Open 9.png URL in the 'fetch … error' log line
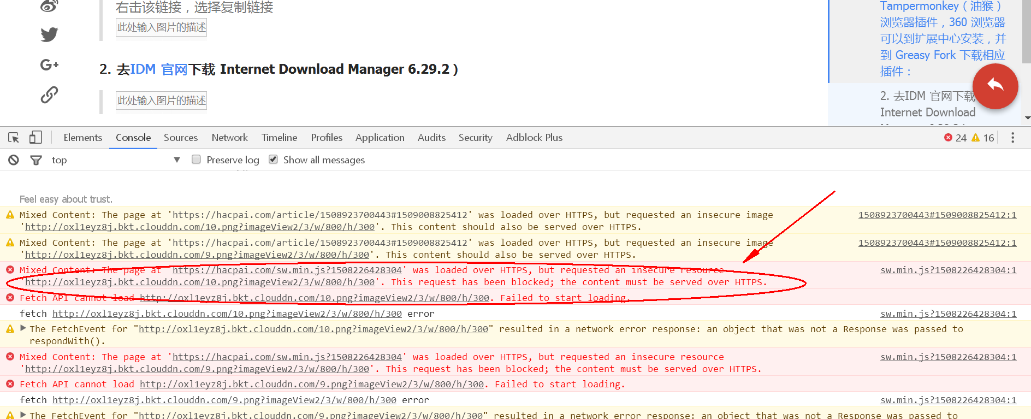1031x419 pixels. click(x=224, y=400)
